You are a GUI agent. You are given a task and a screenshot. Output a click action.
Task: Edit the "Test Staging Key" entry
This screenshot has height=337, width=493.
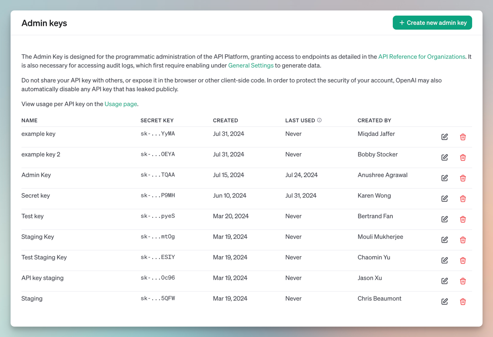point(444,260)
